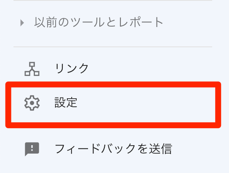Choose the リンク text label
229x173 pixels.
[72, 68]
